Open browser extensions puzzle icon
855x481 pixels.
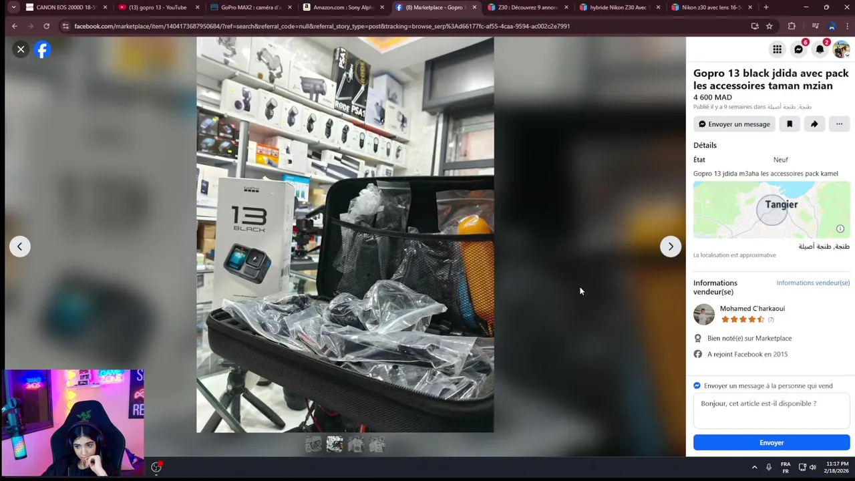(792, 26)
